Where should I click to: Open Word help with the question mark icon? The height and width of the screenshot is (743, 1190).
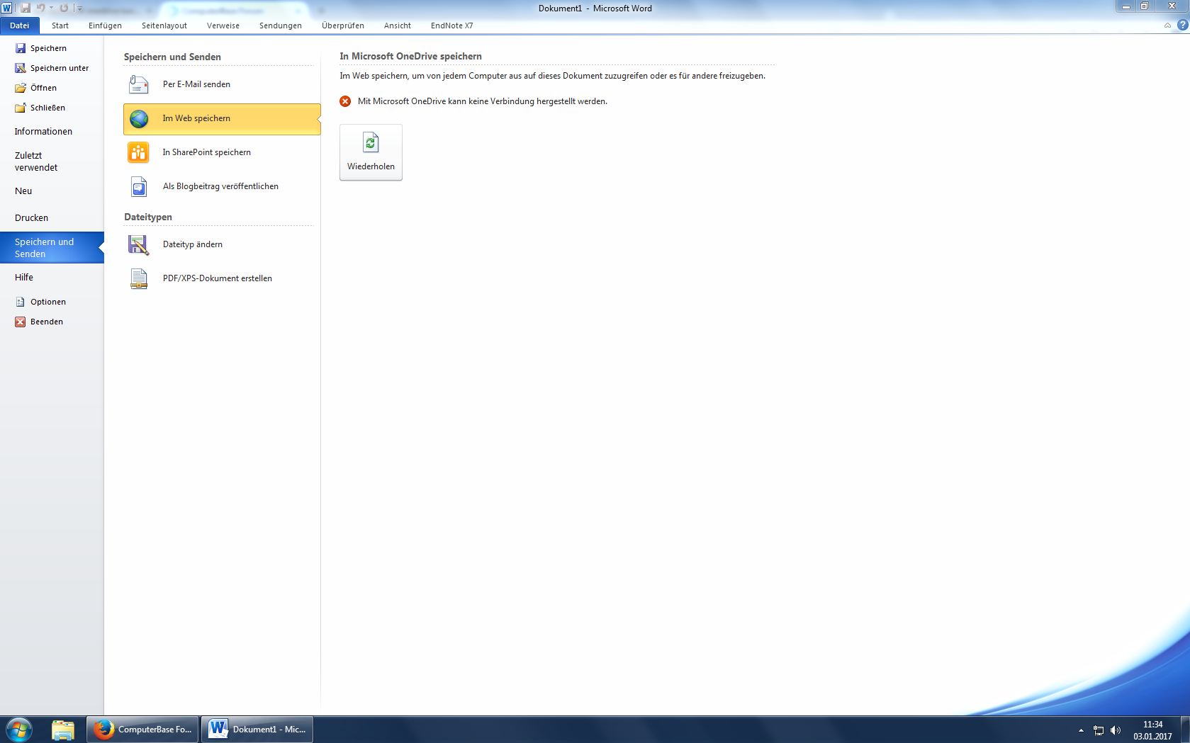coord(1182,25)
